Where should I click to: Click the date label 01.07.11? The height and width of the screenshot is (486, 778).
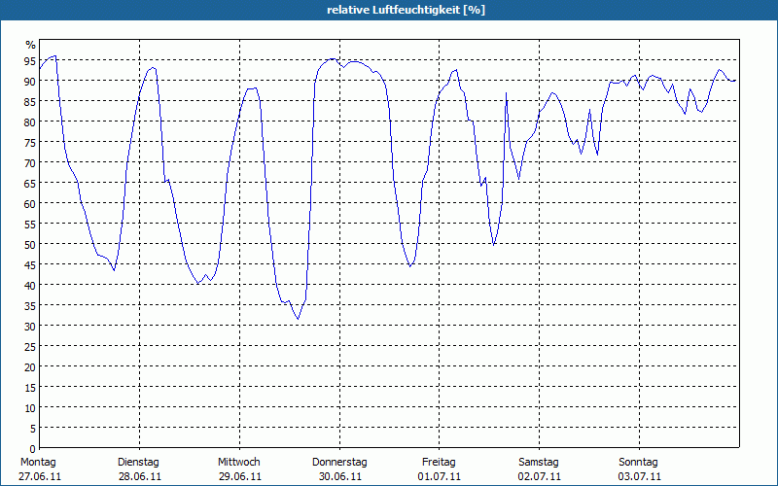[x=440, y=477]
